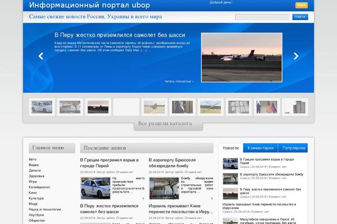Open 'Кино' menu category

click(x=33, y=193)
